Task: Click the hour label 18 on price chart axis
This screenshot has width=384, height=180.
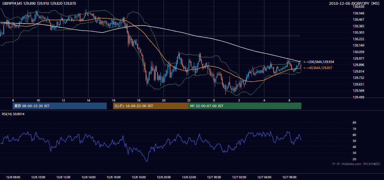Action: coord(139,100)
